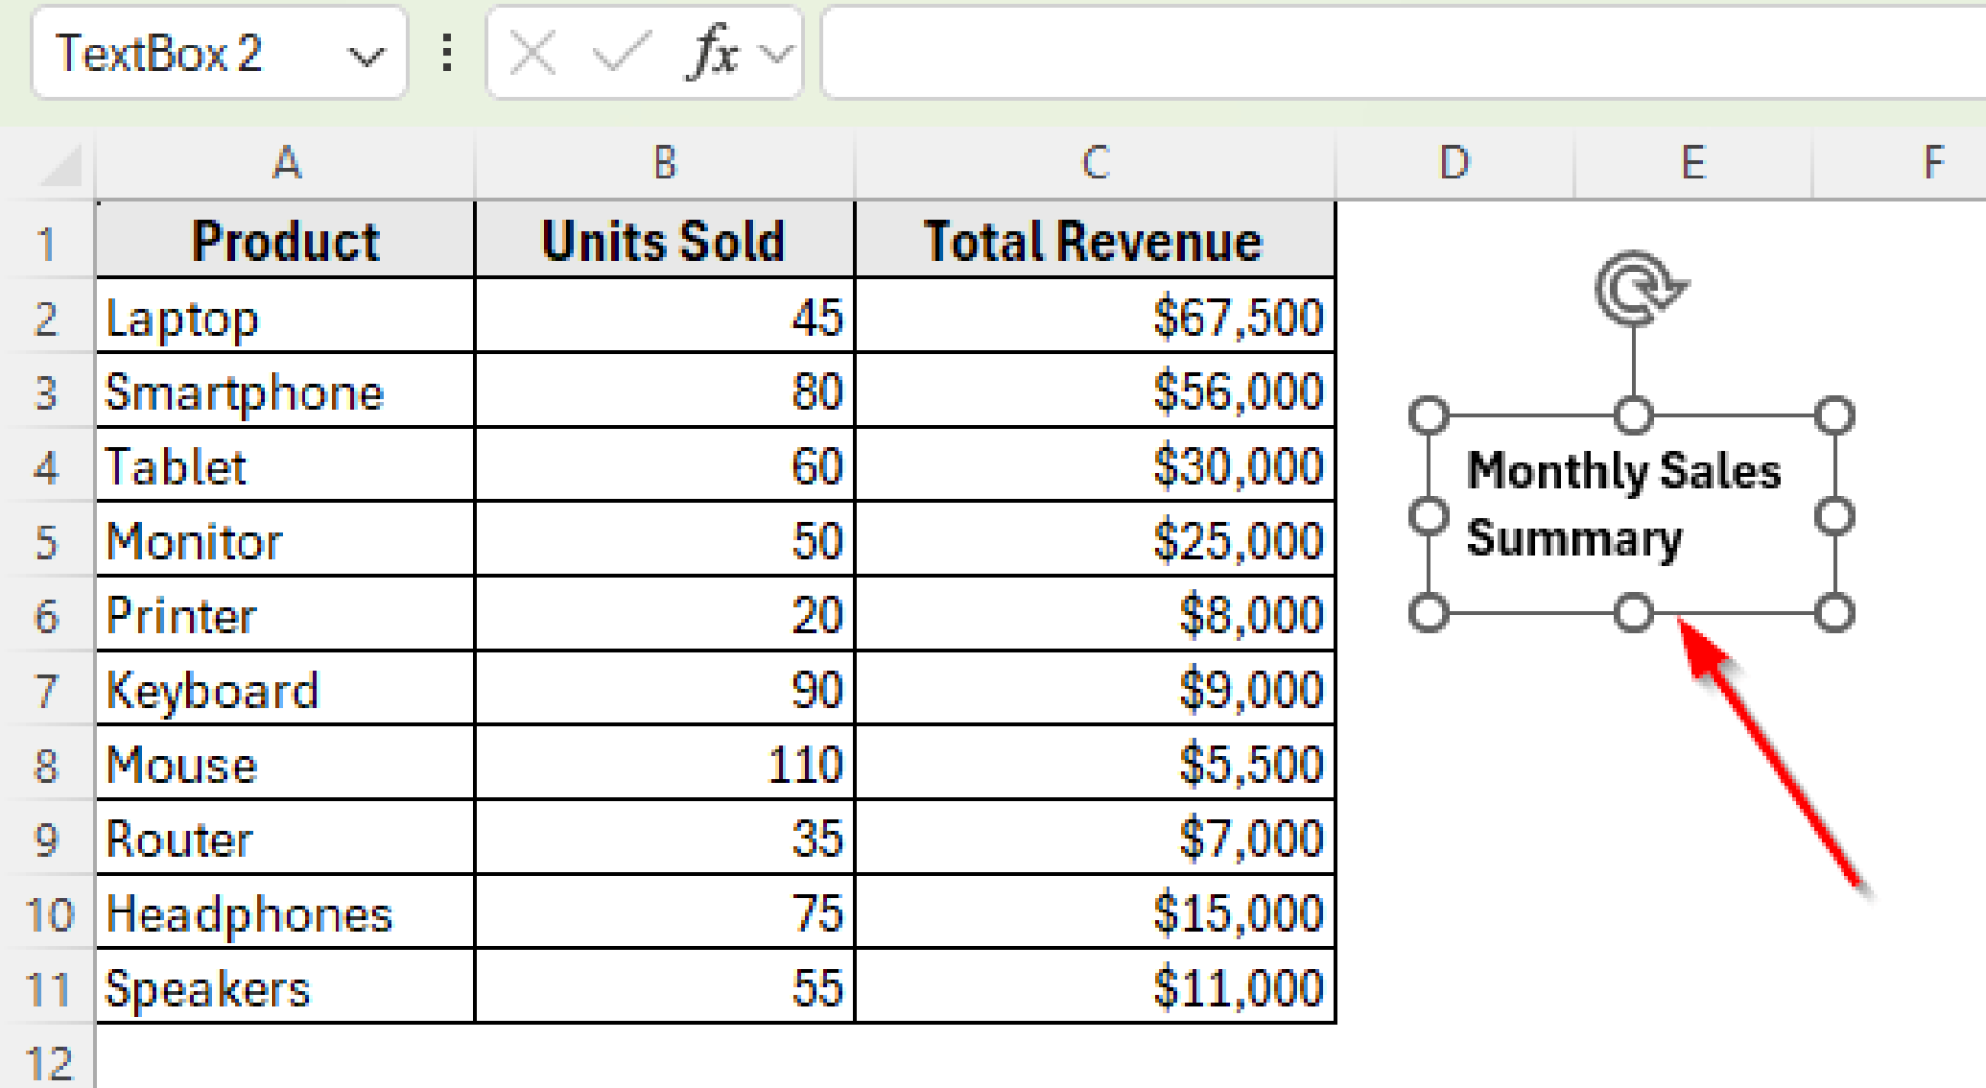This screenshot has width=1986, height=1088.
Task: Click the Cancel (X) icon in the formula bar
Action: pos(531,53)
